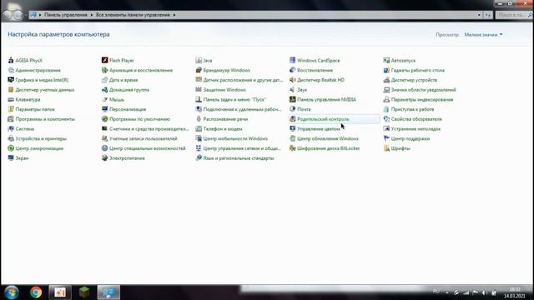Open Центр мобильности Windows link
Screen dimensions: 534x300
coord(235,139)
